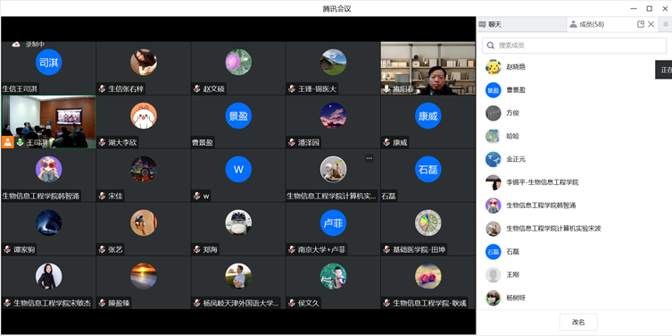Viewport: 672px width, 336px height.
Task: Click the muted mic icon beside 赵文硕
Action: [196, 88]
